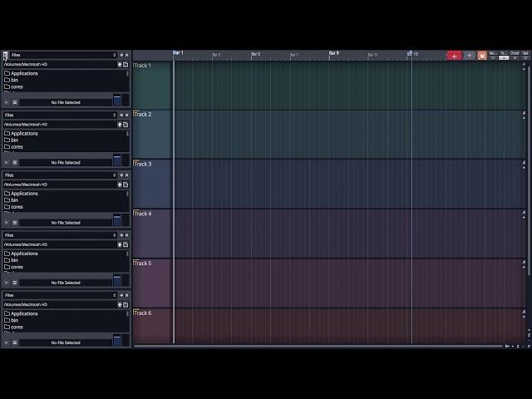Click the piano keyboard icon in top toolbar

[525, 56]
